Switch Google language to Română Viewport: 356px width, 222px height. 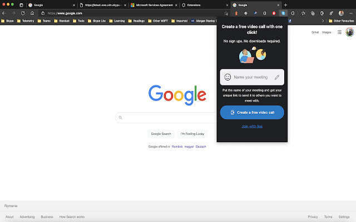point(177,147)
